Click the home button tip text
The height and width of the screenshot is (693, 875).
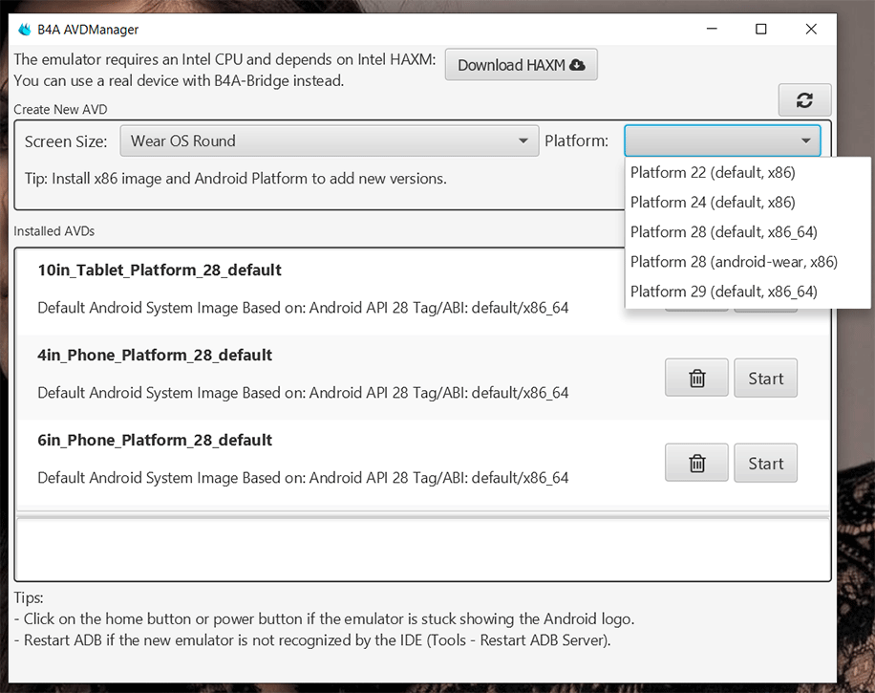pyautogui.click(x=324, y=618)
